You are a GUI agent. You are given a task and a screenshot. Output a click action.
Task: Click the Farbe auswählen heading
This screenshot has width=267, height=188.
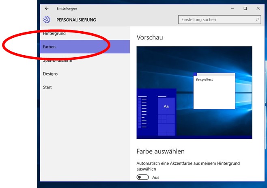[161, 151]
